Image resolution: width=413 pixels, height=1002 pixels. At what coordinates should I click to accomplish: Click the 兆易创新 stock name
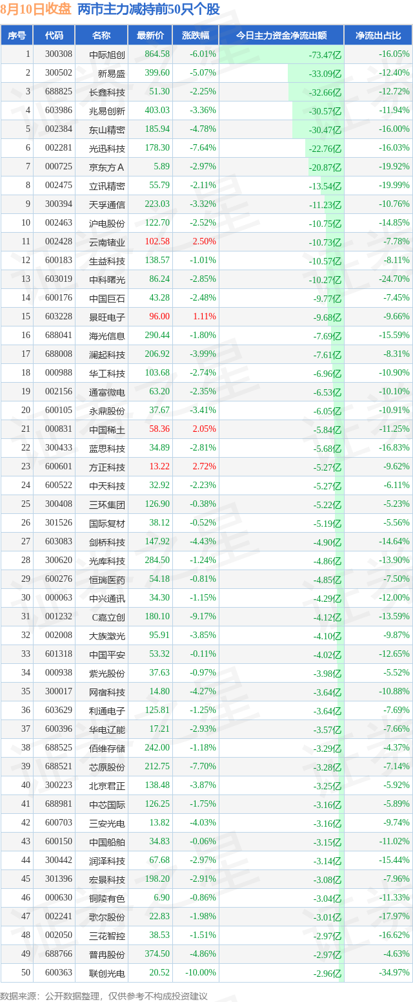coord(107,111)
